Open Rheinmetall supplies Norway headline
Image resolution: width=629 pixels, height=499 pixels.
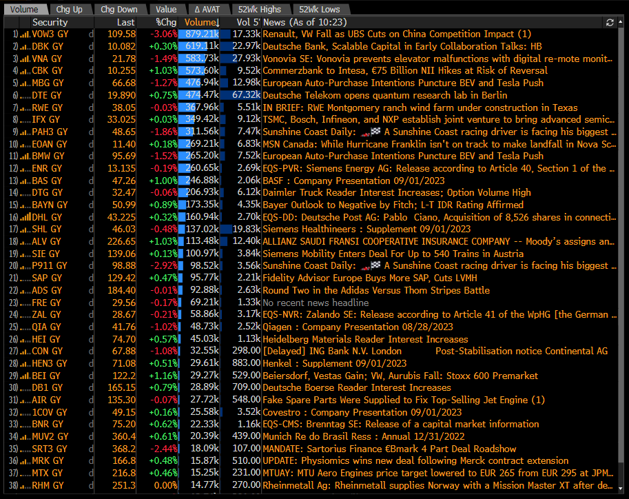click(x=437, y=485)
